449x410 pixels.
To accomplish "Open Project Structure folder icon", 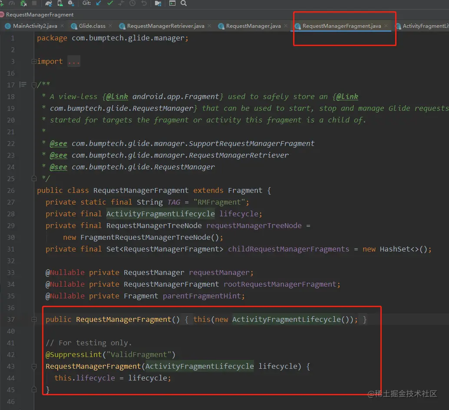I will point(158,3).
